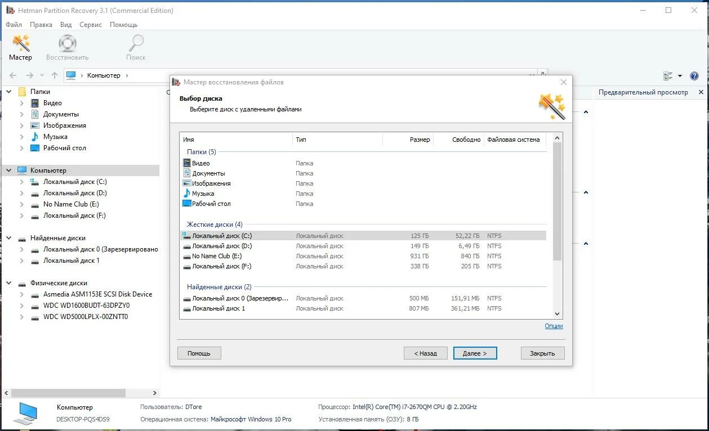Select Локальный диск (F:) in left tree
The image size is (709, 431).
74,215
